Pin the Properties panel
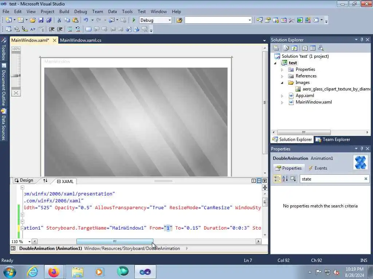The height and width of the screenshot is (279, 373). pyautogui.click(x=362, y=149)
